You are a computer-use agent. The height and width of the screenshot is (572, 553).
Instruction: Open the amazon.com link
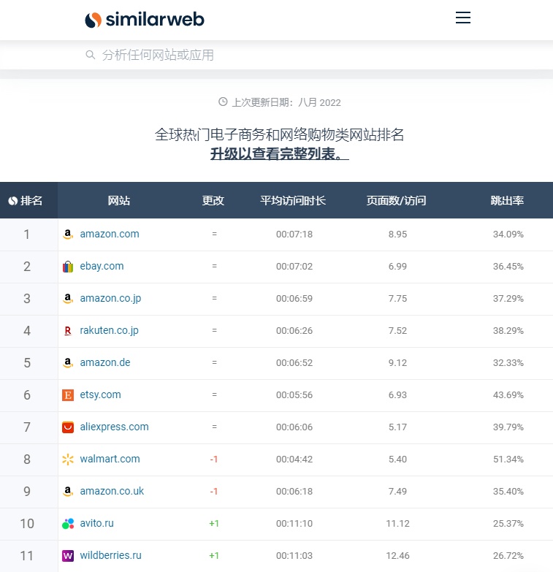(110, 234)
